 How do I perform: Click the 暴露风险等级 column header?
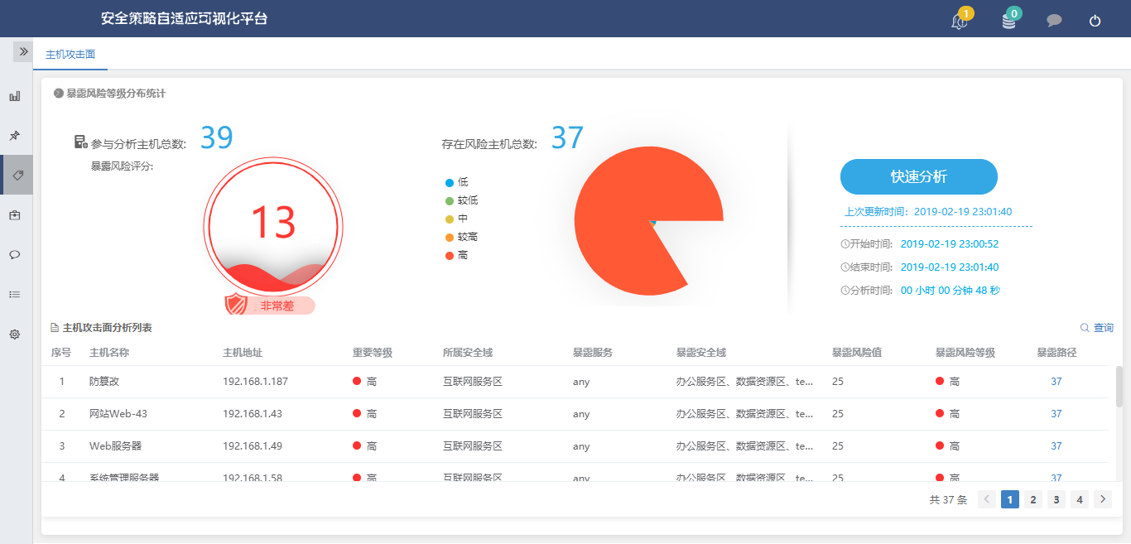(965, 353)
